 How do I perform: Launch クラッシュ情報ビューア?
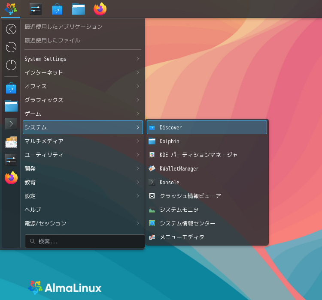(207, 196)
